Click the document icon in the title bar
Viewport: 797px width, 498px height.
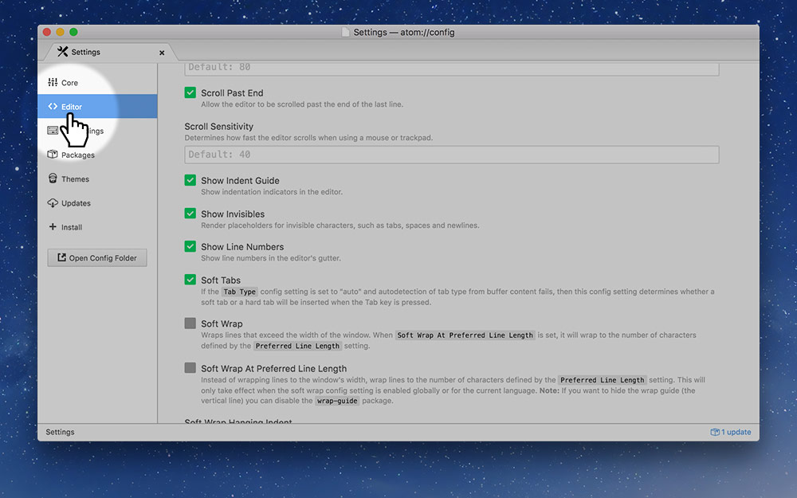point(346,32)
